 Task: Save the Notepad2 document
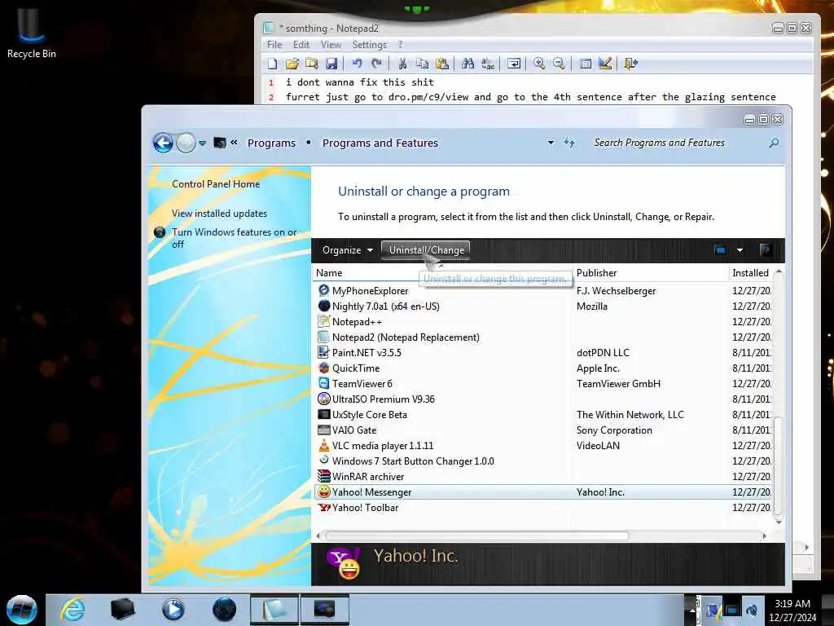[x=331, y=64]
